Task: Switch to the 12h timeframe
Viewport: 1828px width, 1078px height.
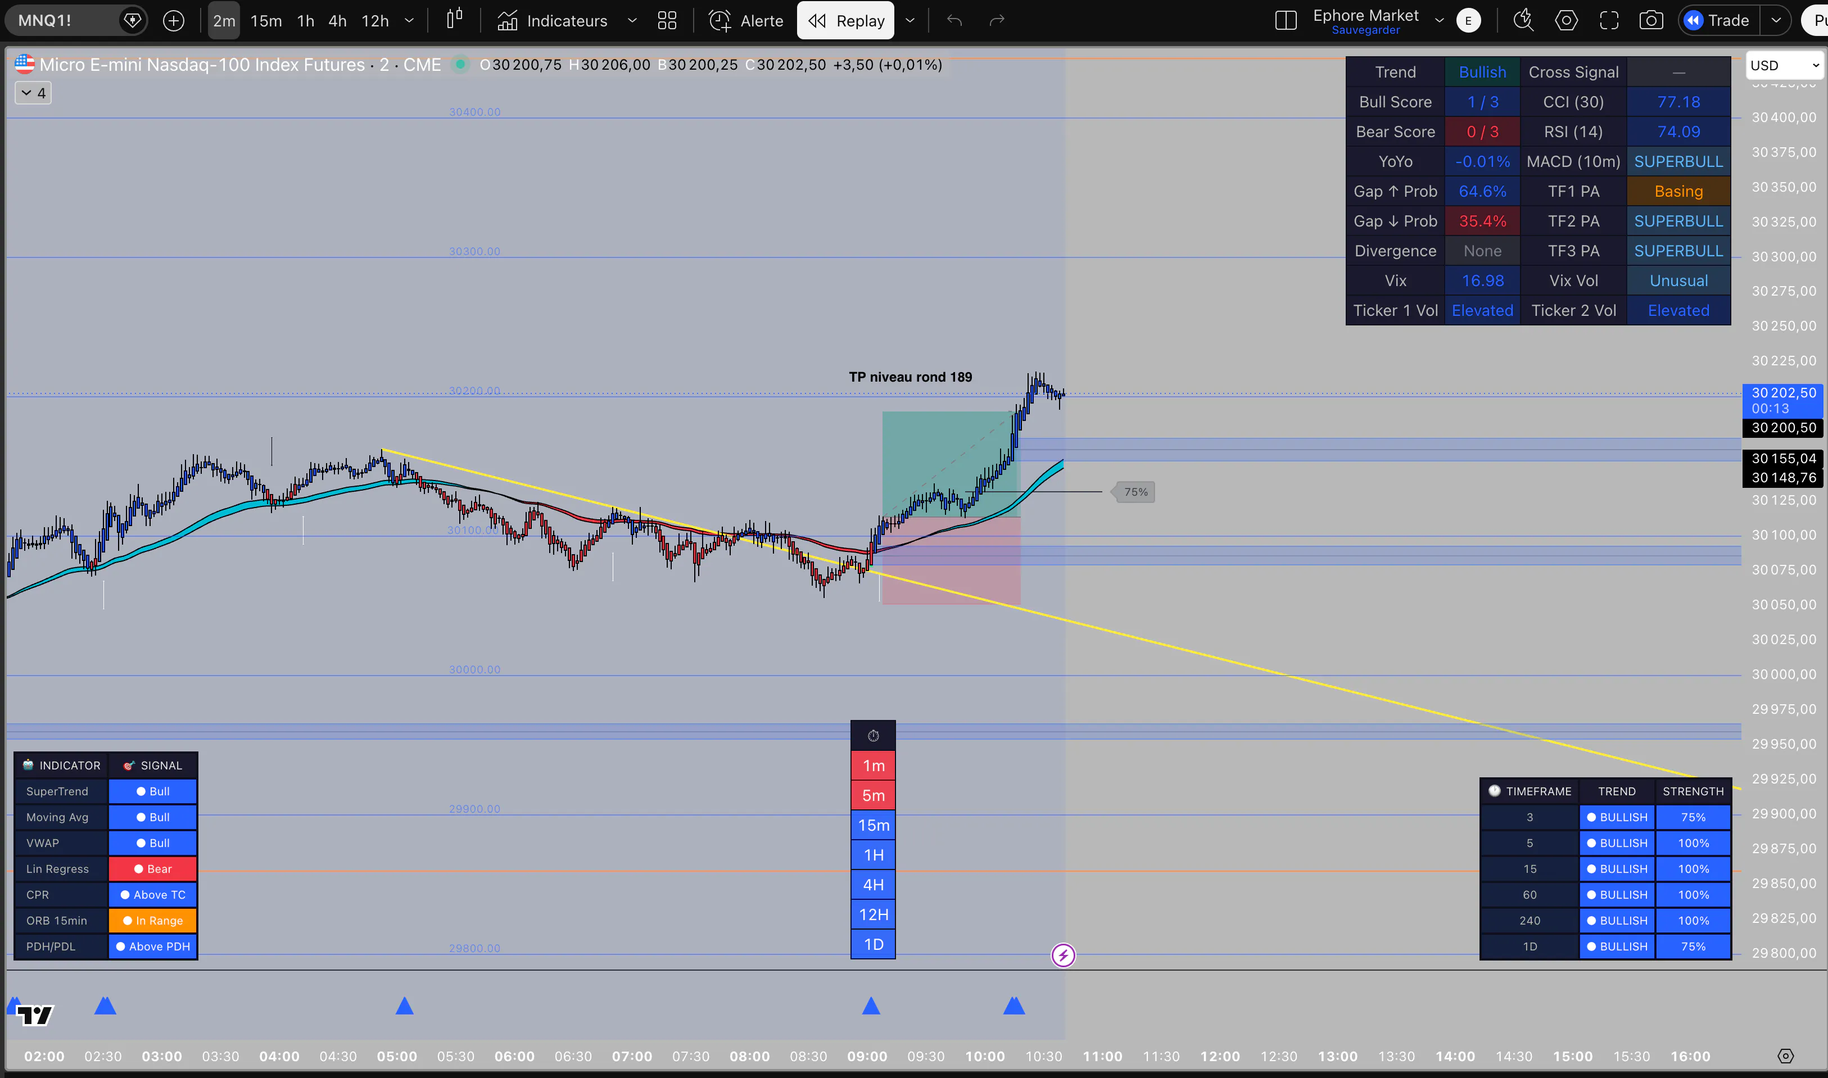Action: [375, 20]
